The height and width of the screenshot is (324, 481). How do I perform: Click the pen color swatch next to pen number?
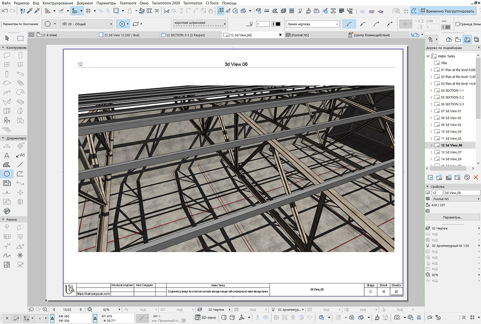pyautogui.click(x=276, y=24)
